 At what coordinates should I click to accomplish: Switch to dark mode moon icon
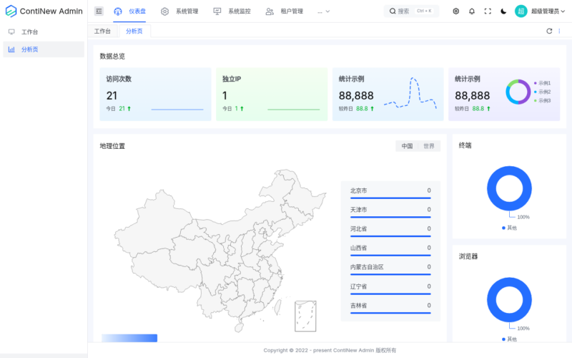[x=503, y=11]
